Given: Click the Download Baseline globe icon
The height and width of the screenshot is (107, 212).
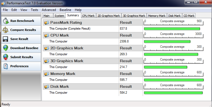Looking at the screenshot, I should [x=6, y=48].
